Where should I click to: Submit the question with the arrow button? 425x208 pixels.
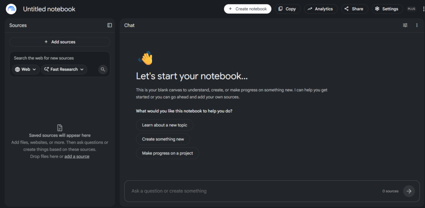point(409,191)
